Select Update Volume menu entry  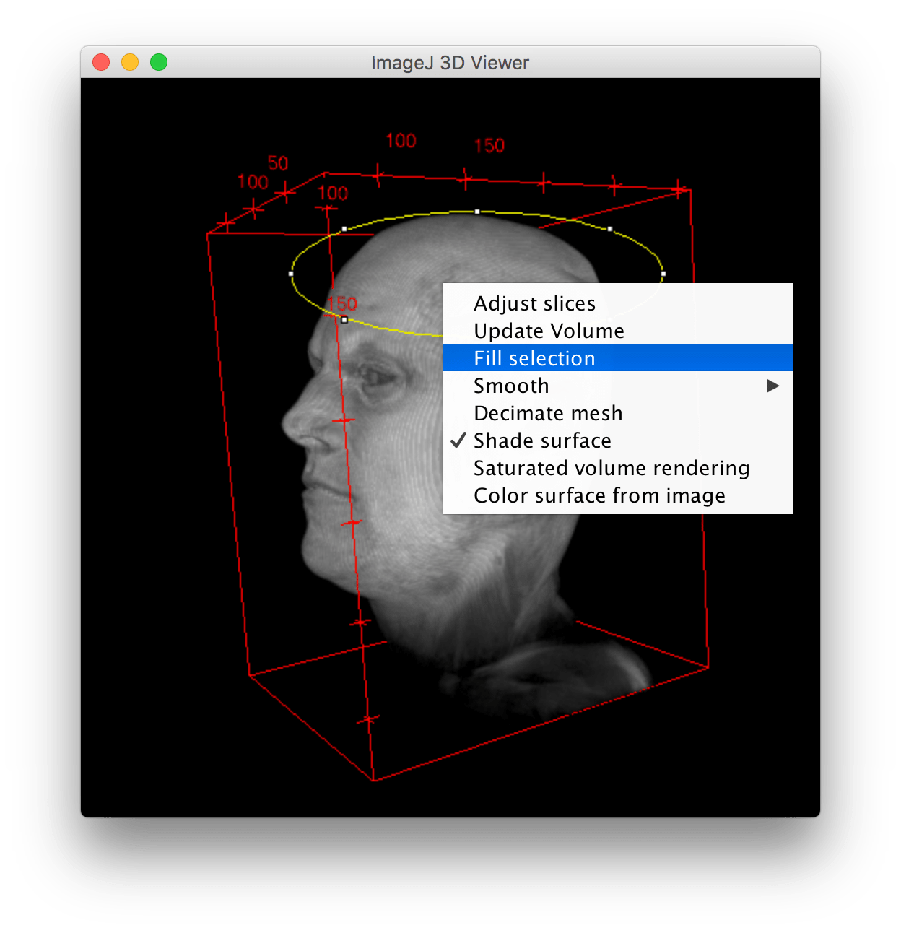click(617, 330)
